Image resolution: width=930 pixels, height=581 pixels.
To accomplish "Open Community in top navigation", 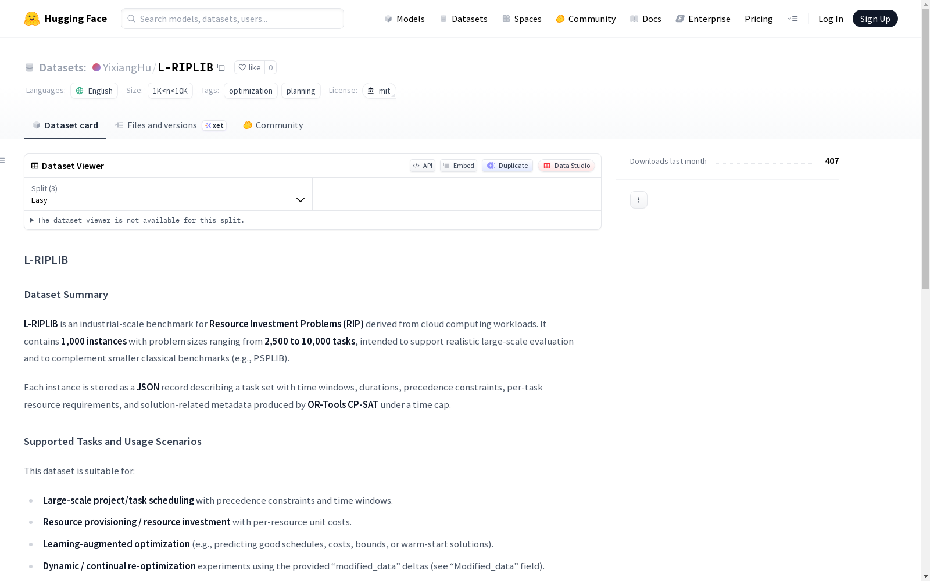I will click(x=586, y=19).
